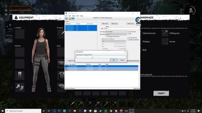202x113 pixels.
Task: Click the skull icon in game HUD
Action: click(191, 10)
